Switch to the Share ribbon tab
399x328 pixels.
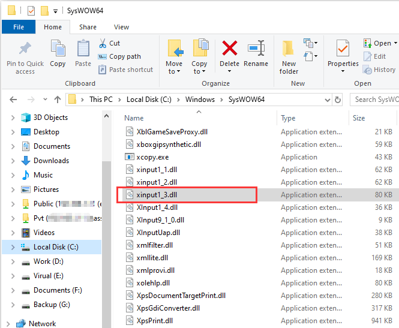point(88,27)
